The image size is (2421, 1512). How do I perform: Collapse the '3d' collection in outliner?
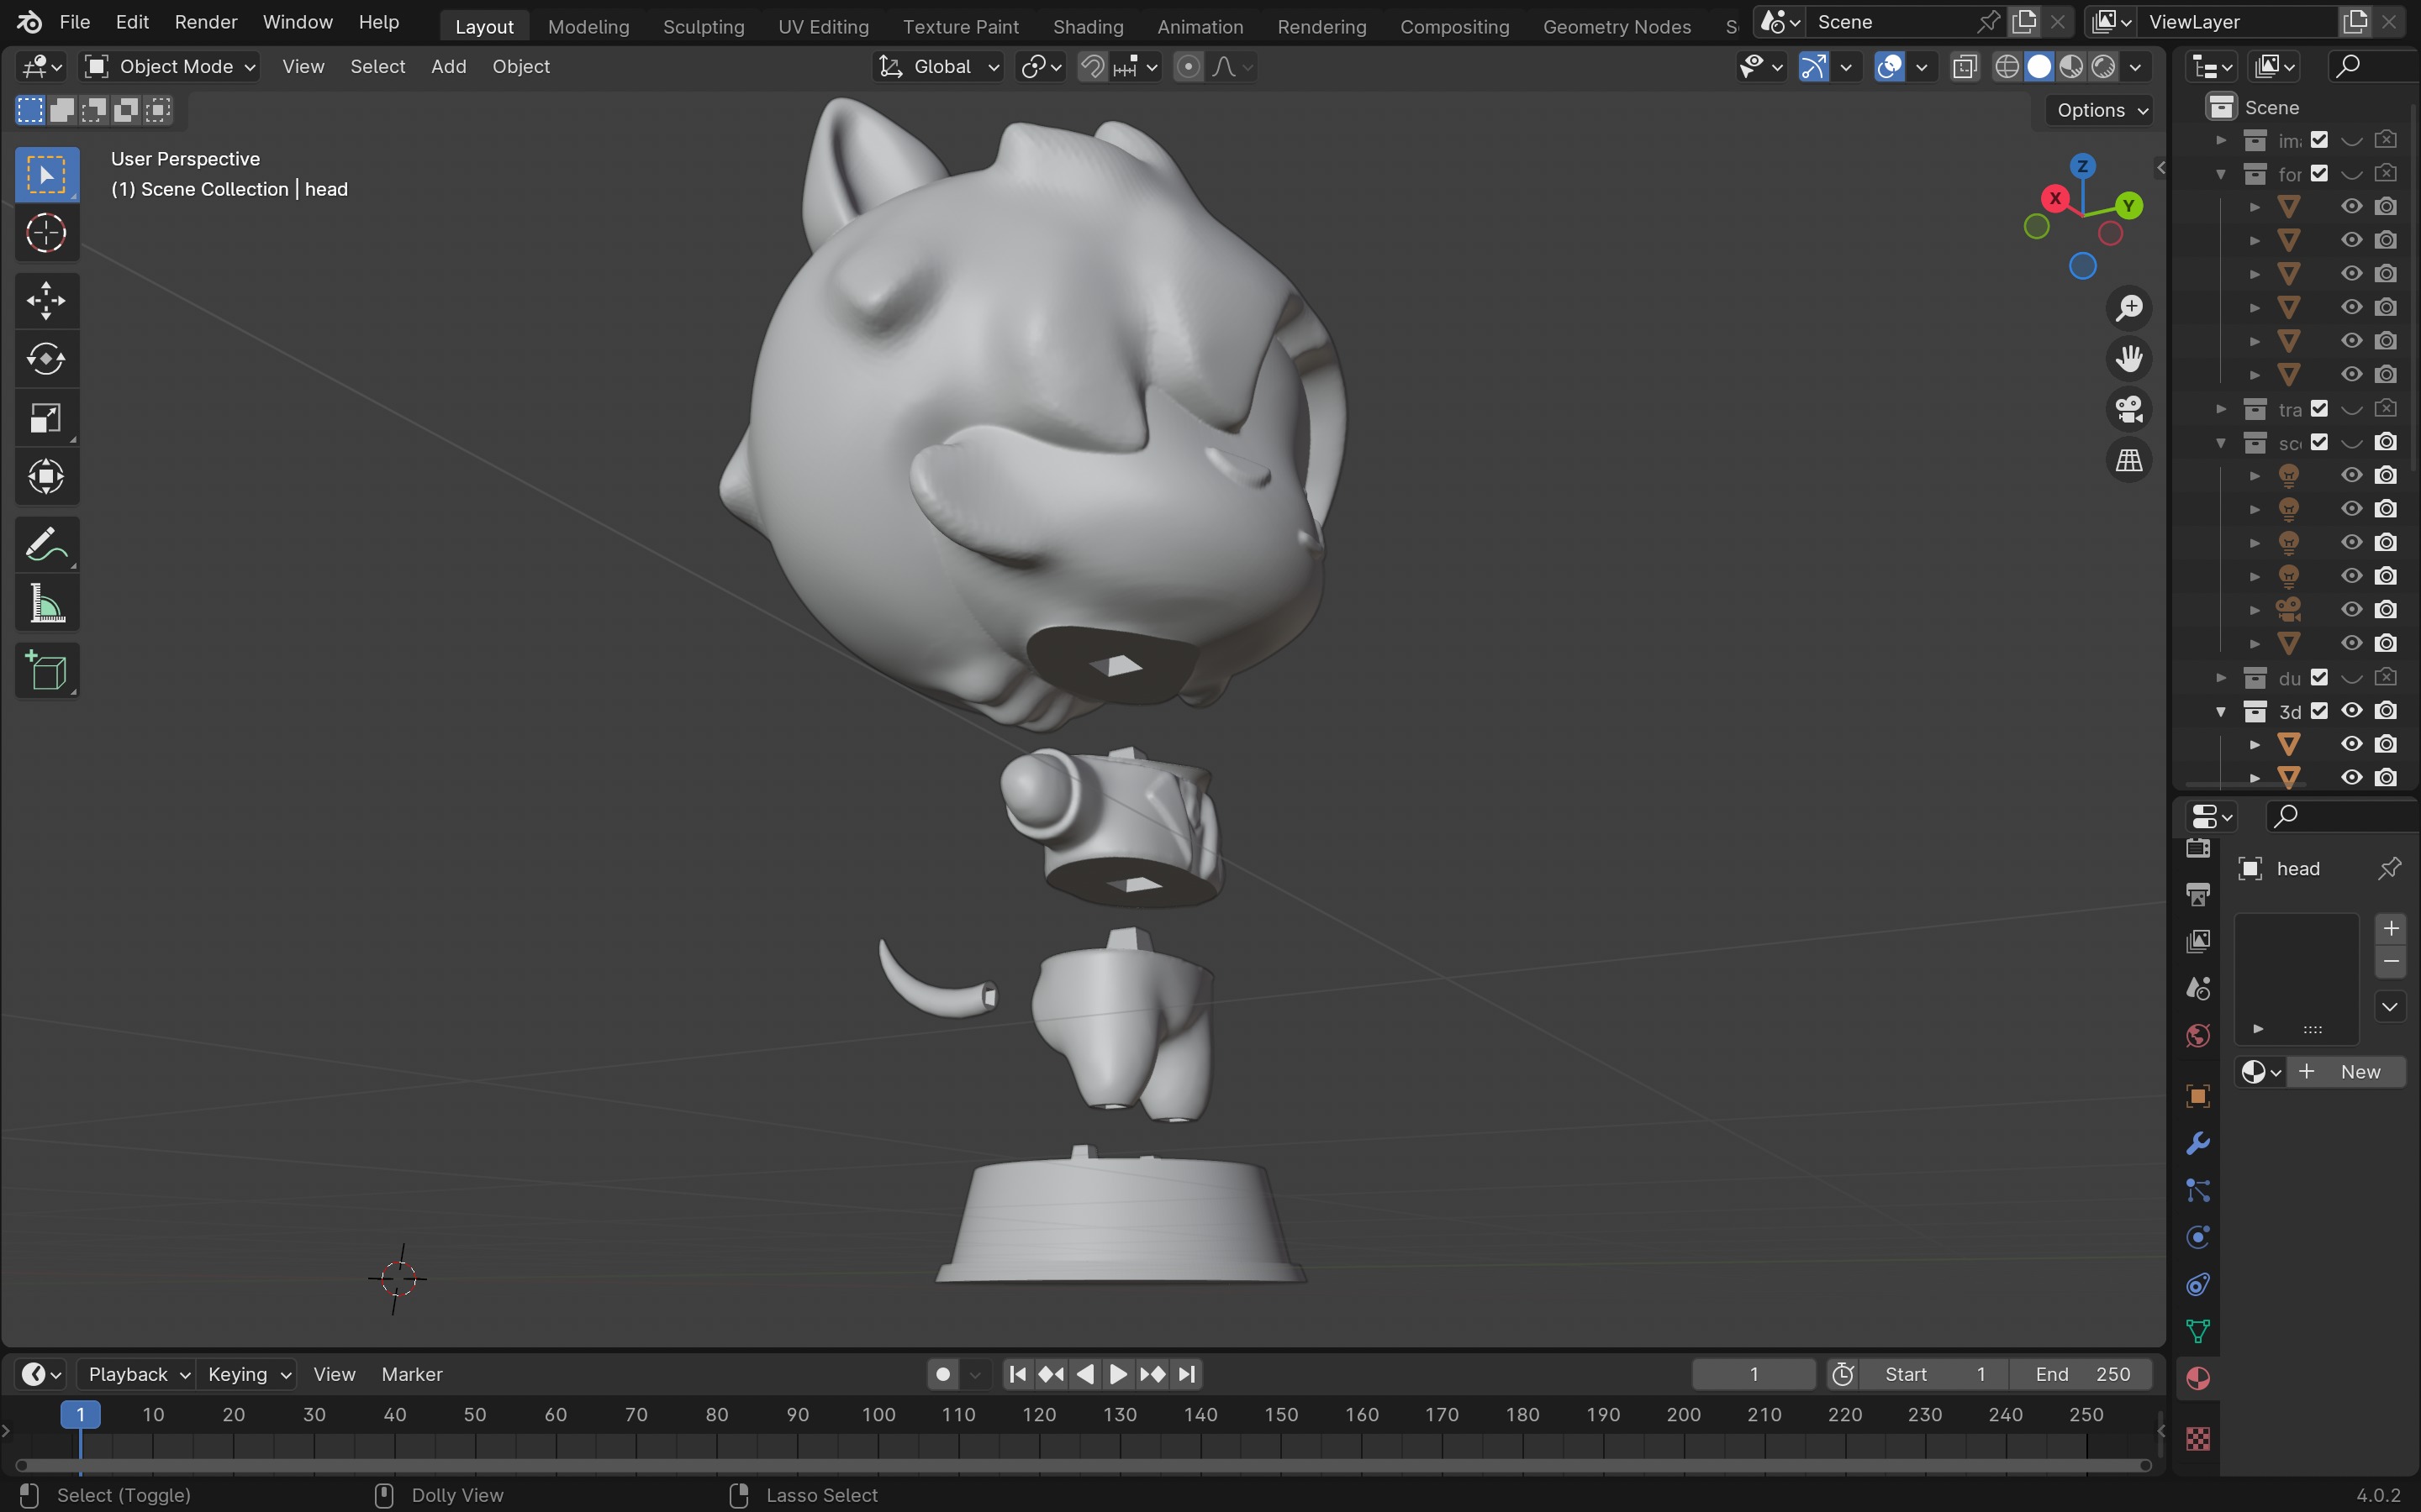click(2221, 711)
